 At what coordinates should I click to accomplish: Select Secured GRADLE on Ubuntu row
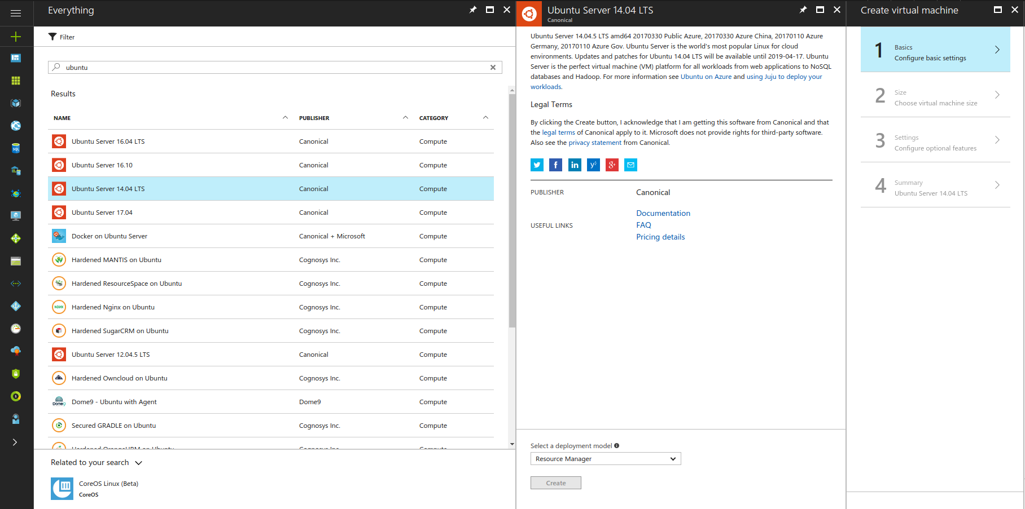[271, 426]
